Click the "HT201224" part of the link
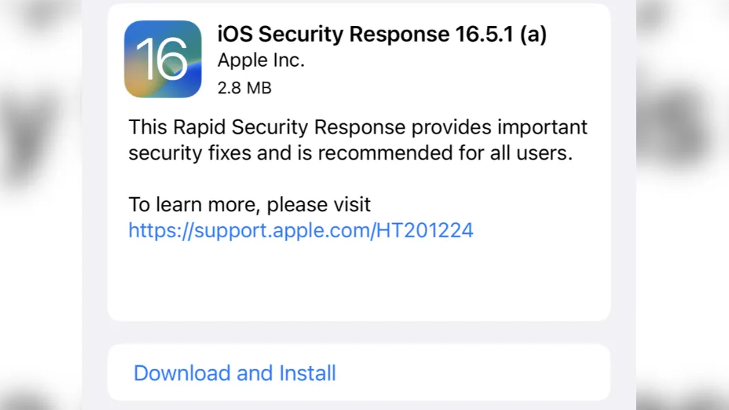This screenshot has width=729, height=410. click(x=424, y=230)
